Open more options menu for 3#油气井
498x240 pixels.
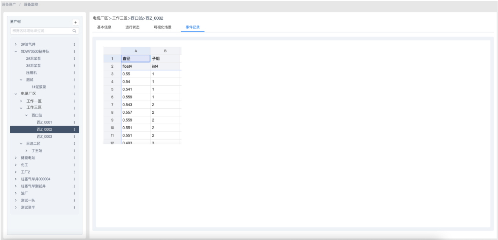pos(74,44)
